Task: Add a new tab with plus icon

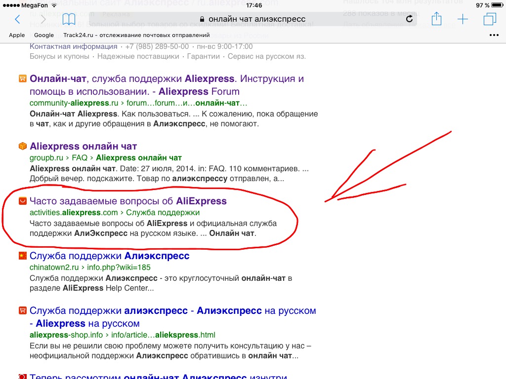Action: (x=463, y=19)
